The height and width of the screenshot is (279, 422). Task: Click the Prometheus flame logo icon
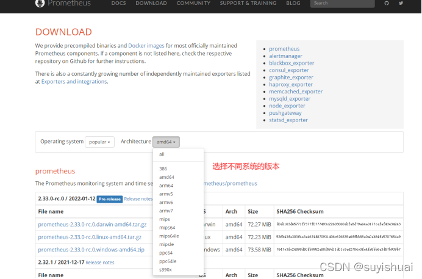(x=40, y=3)
